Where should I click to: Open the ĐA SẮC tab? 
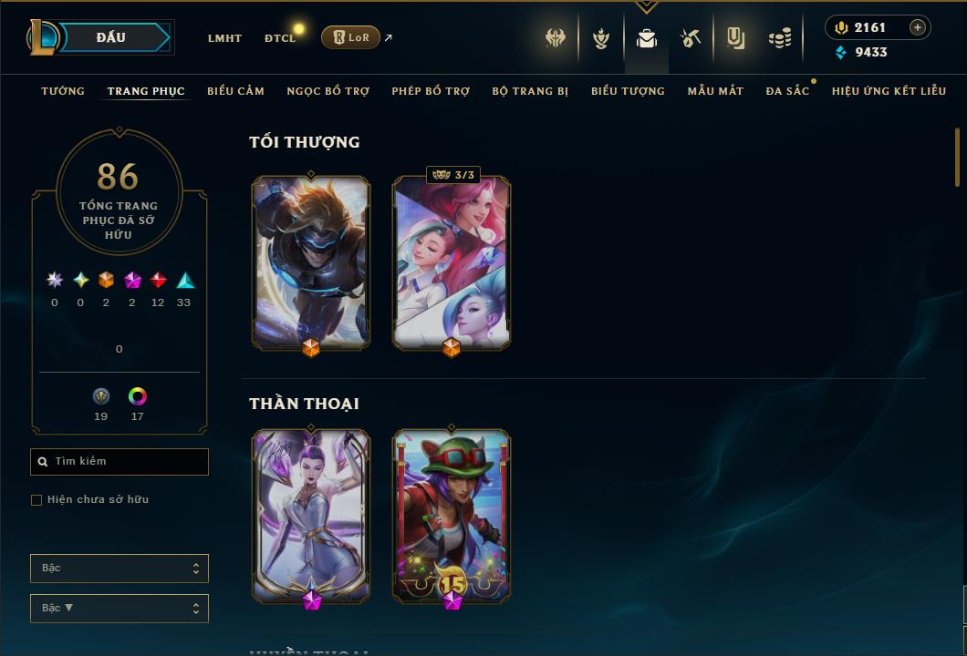point(787,91)
